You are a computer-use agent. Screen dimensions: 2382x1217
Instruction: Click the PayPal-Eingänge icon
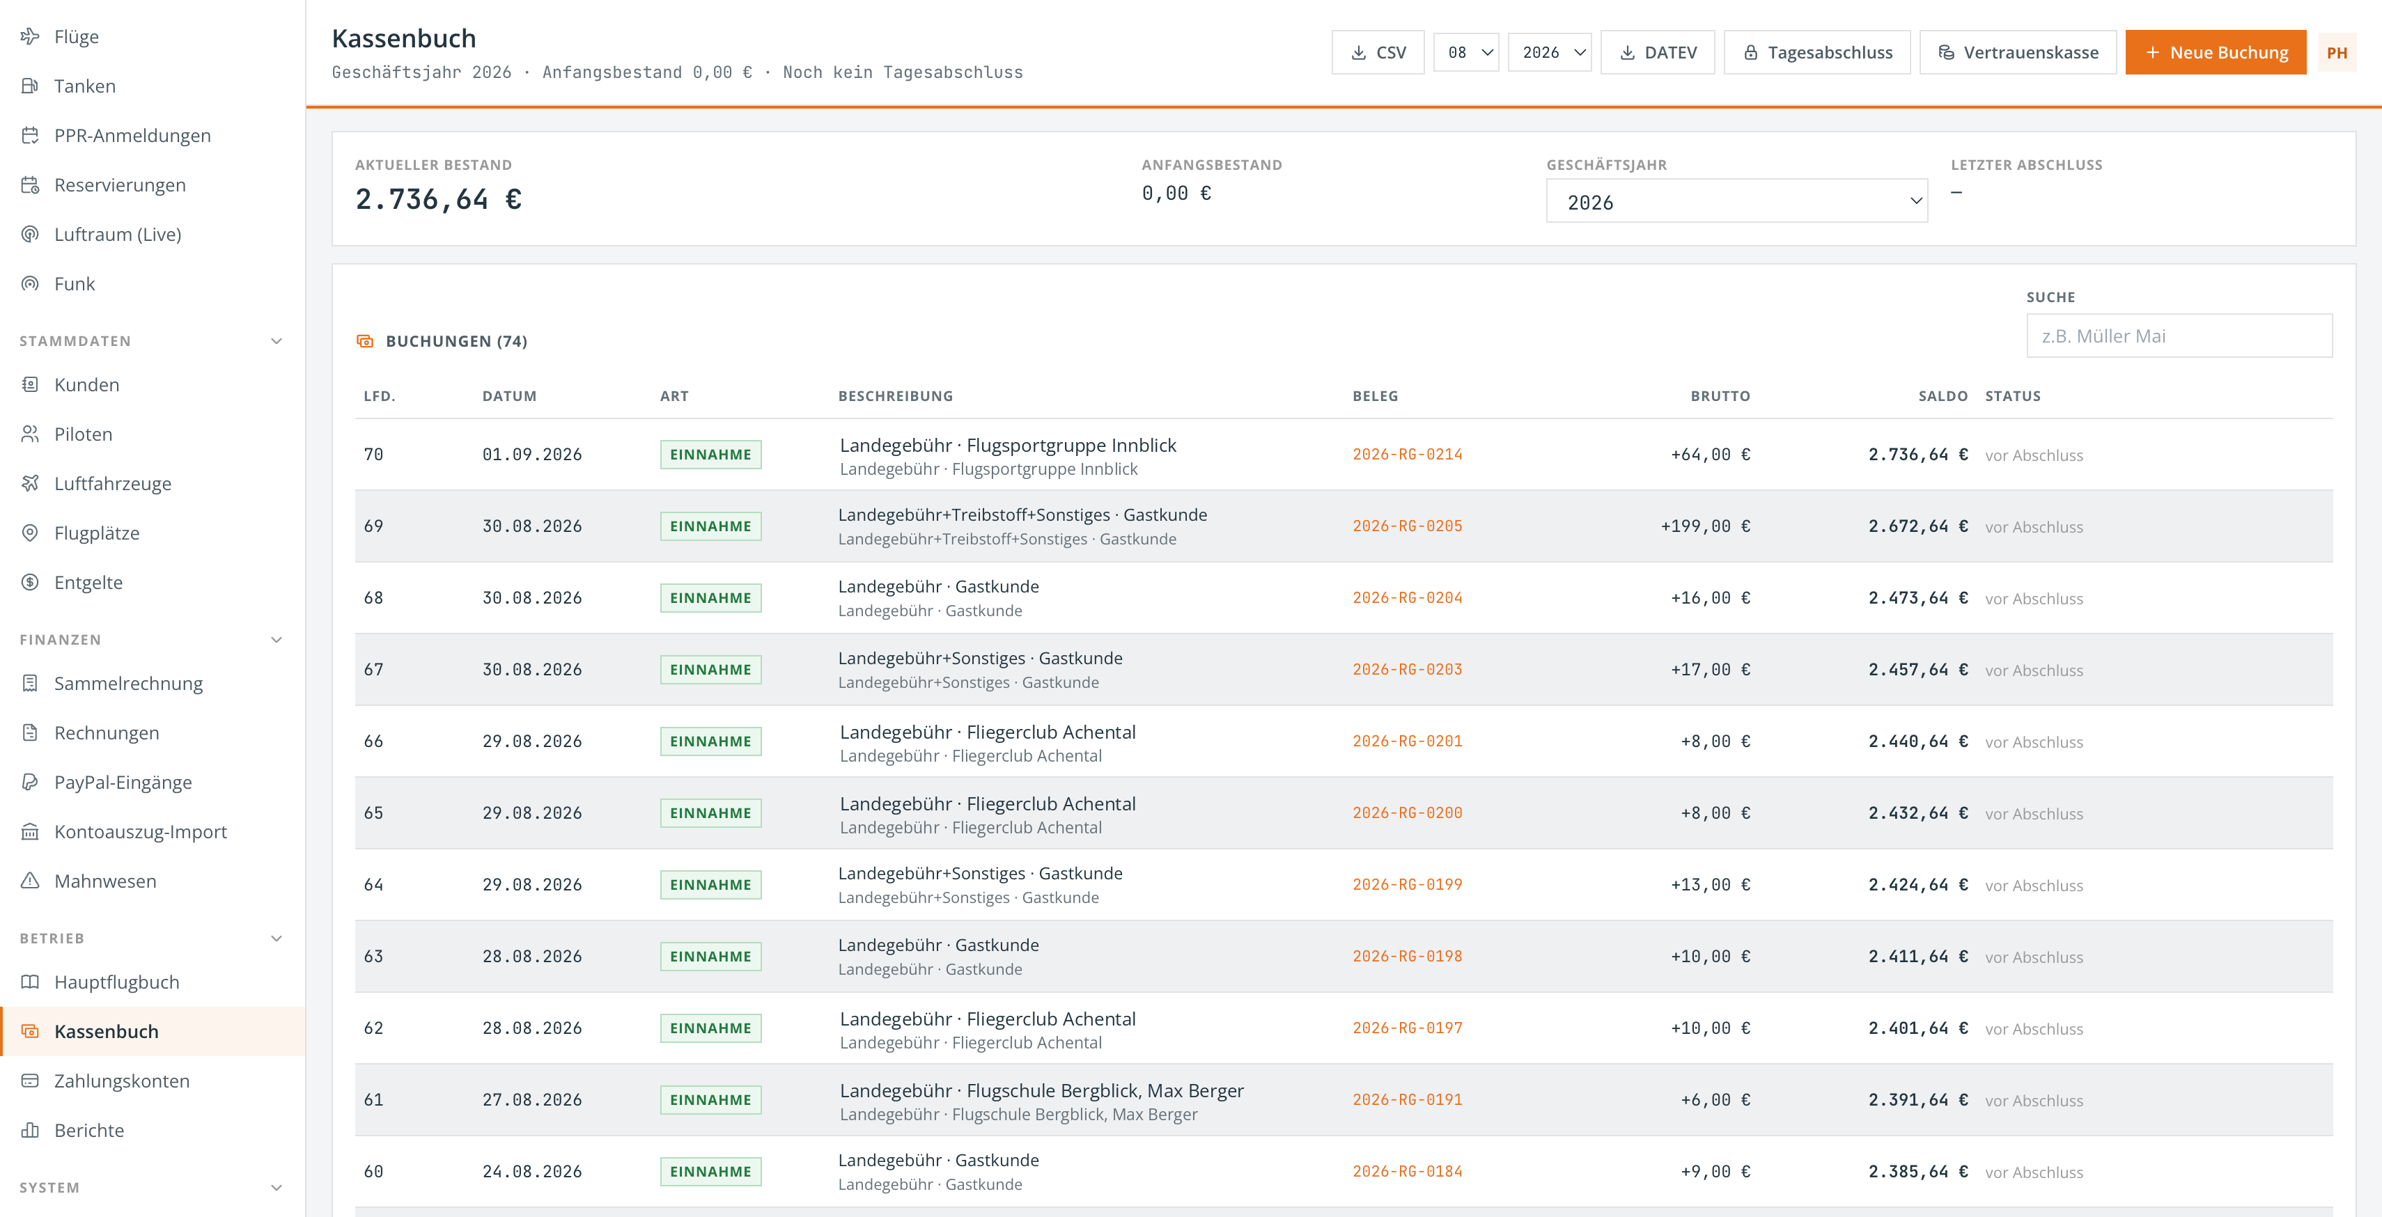pyautogui.click(x=31, y=782)
